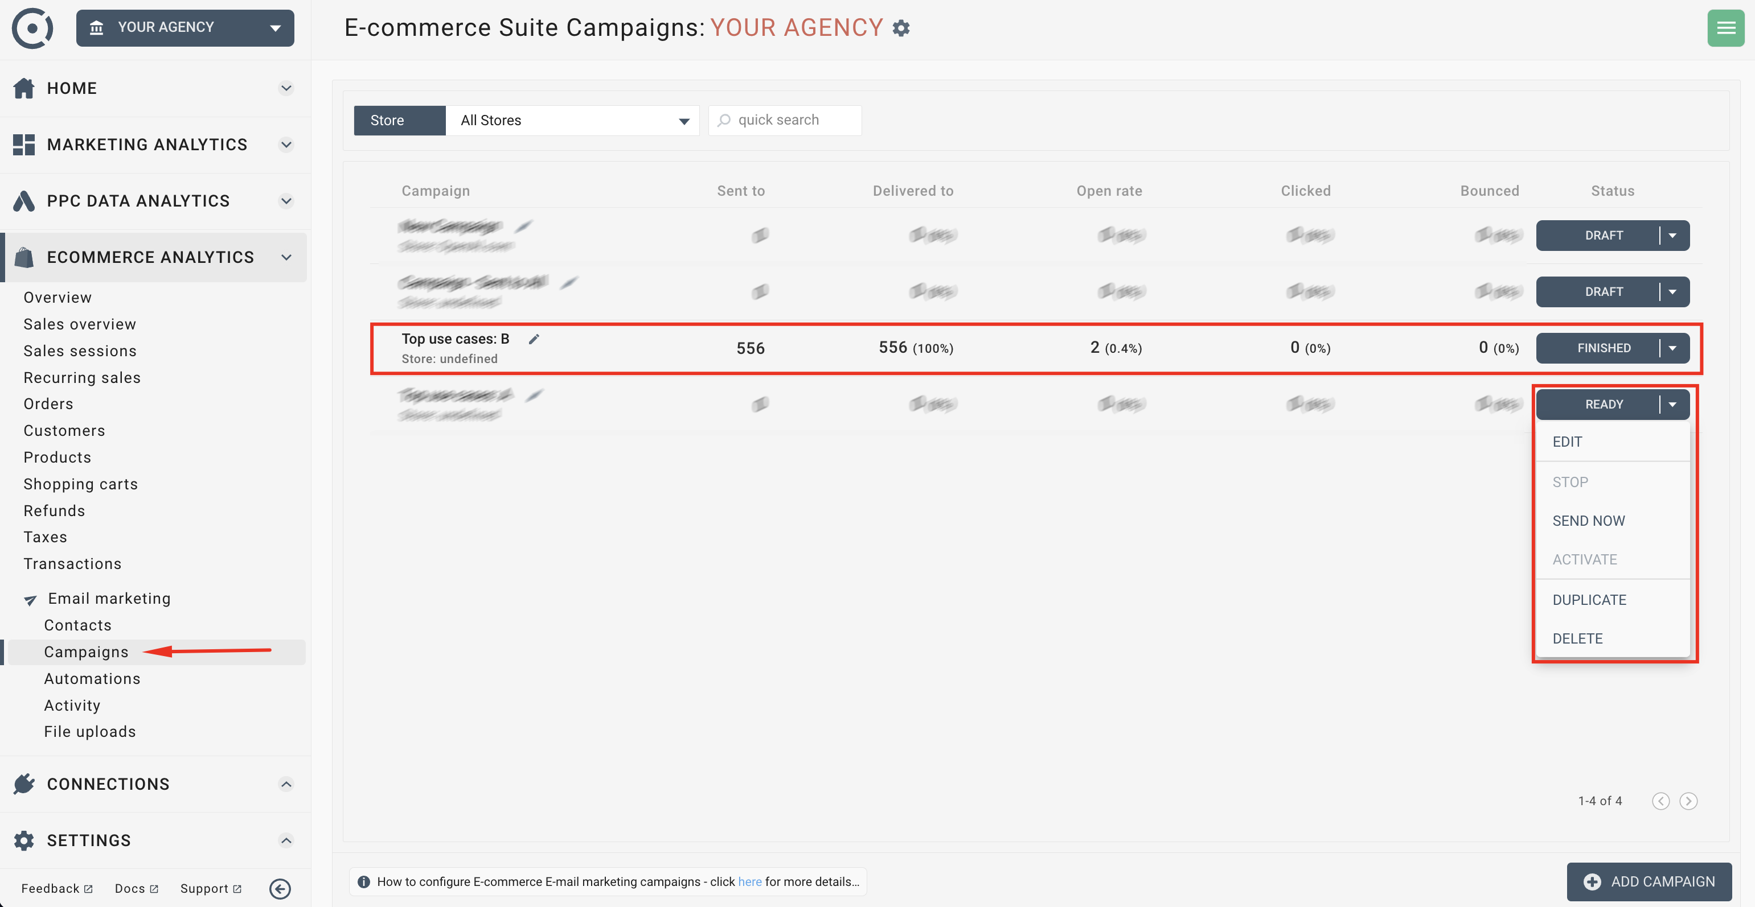Open the Support link
The image size is (1755, 907).
[x=211, y=889]
